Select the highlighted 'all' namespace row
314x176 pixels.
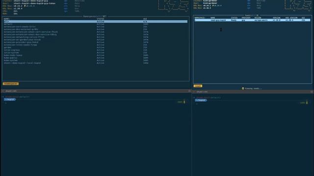pyautogui.click(x=96, y=22)
